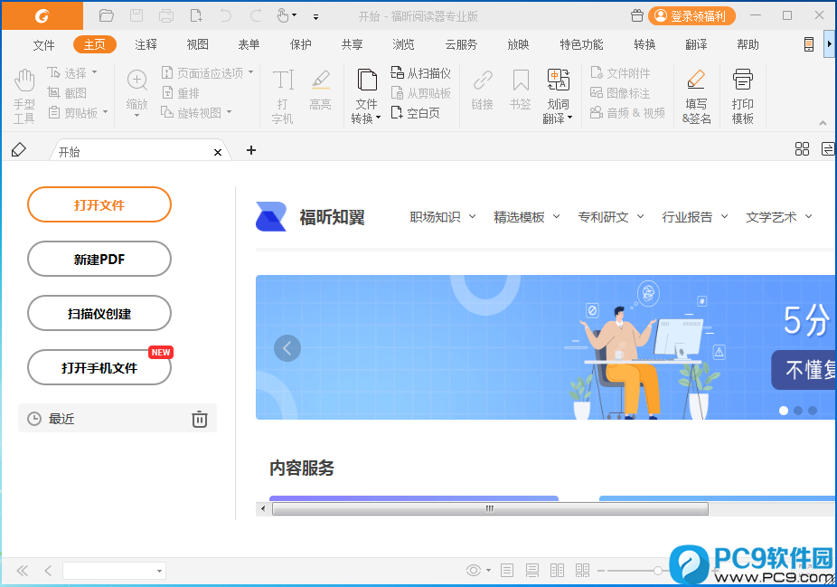Go to first page with double-arrow button

coord(23,571)
